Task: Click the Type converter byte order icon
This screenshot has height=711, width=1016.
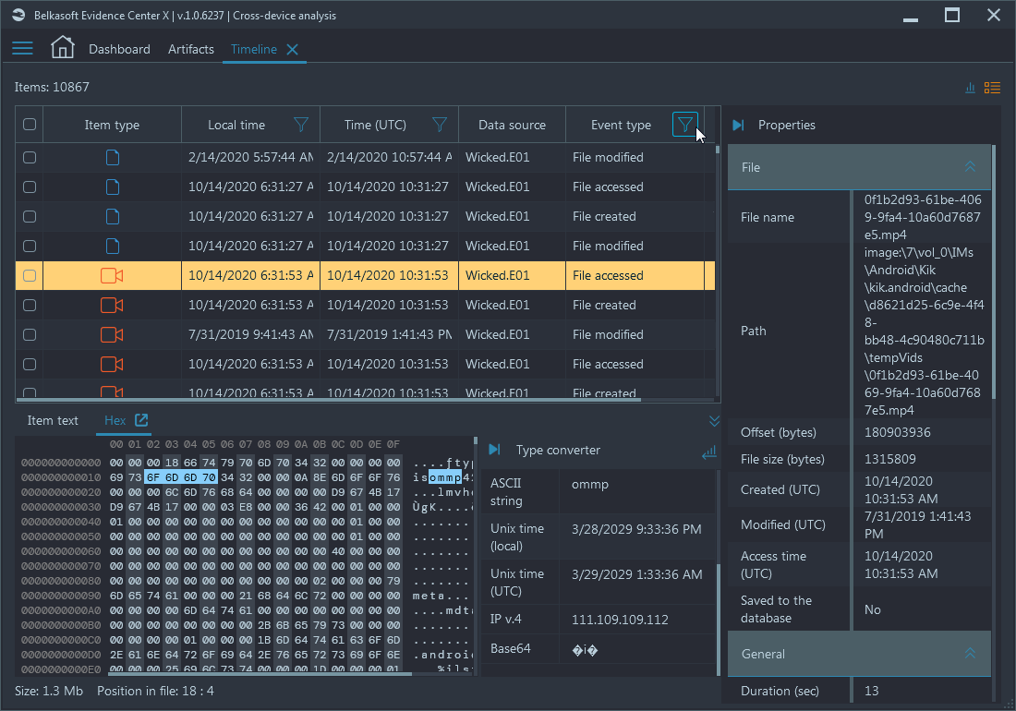Action: pyautogui.click(x=709, y=452)
